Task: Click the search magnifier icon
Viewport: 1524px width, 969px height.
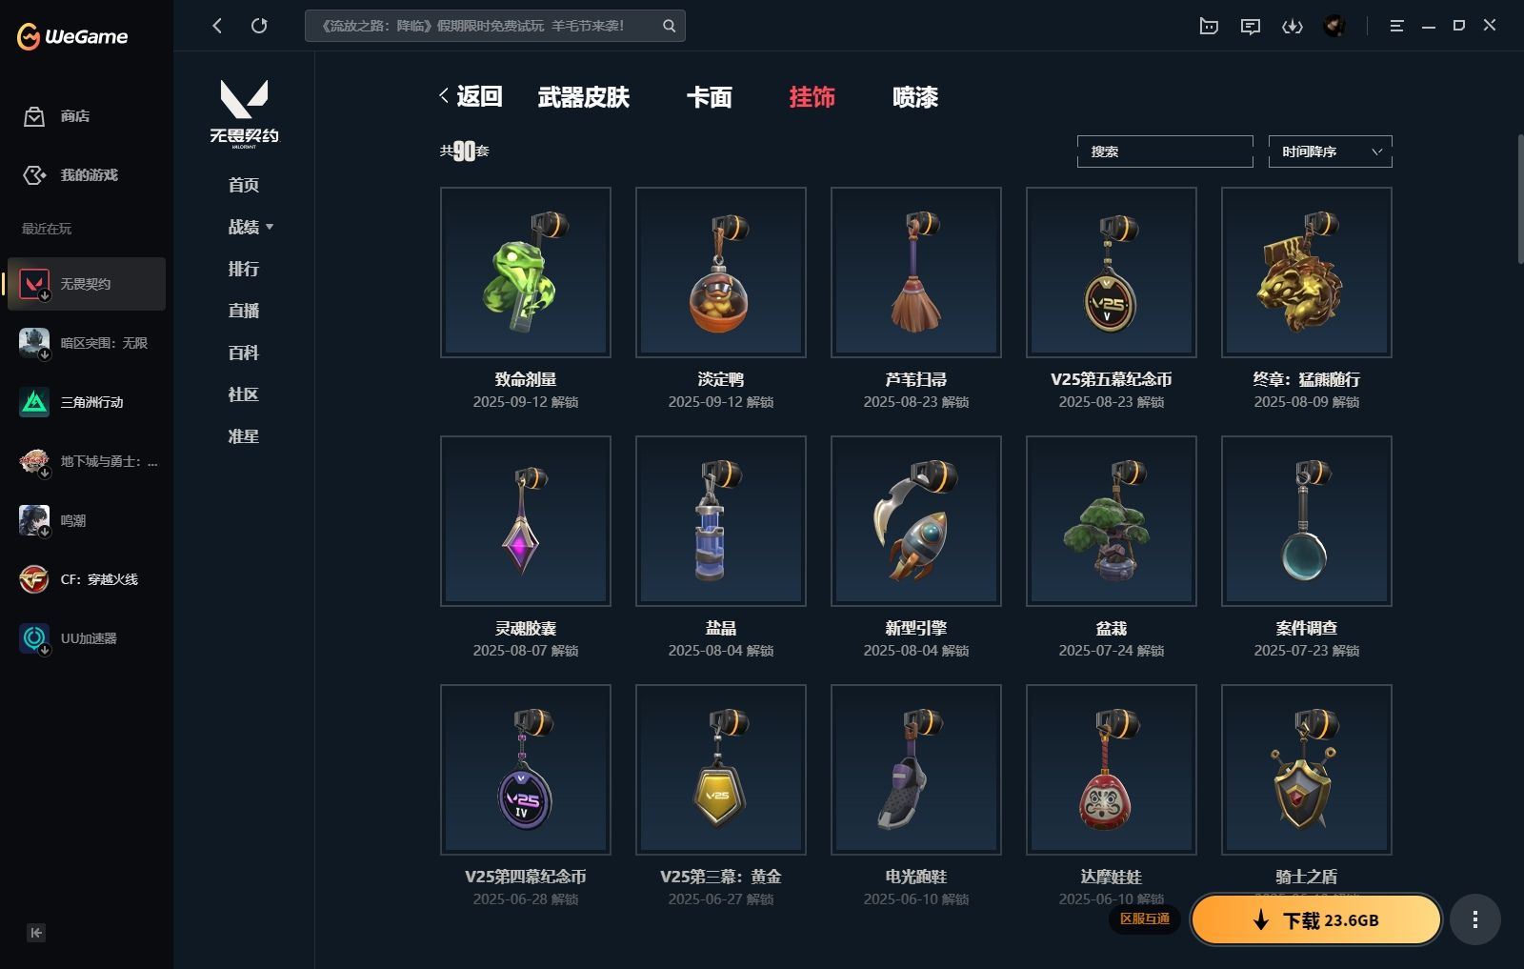Action: [669, 26]
